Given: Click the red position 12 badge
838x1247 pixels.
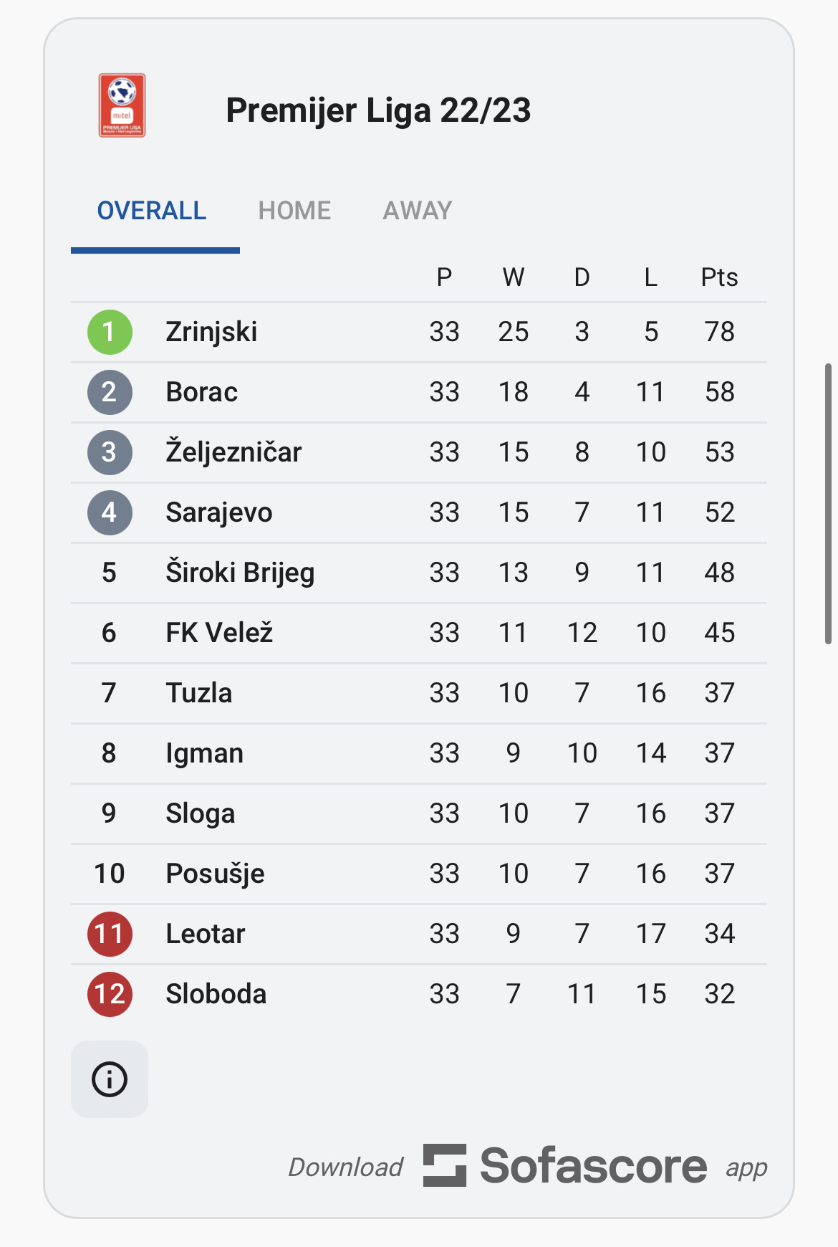Looking at the screenshot, I should tap(110, 995).
